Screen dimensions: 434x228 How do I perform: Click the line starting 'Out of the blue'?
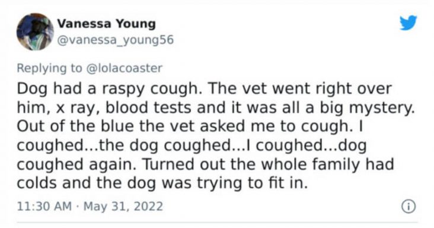point(190,126)
